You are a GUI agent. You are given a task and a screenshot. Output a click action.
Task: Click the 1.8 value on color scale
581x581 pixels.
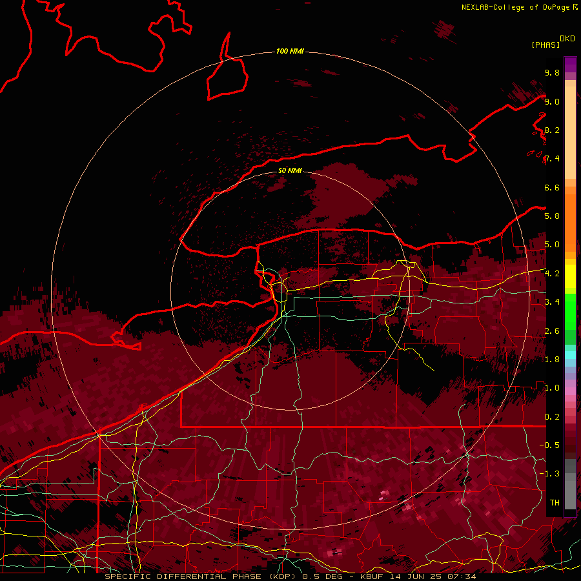click(552, 359)
